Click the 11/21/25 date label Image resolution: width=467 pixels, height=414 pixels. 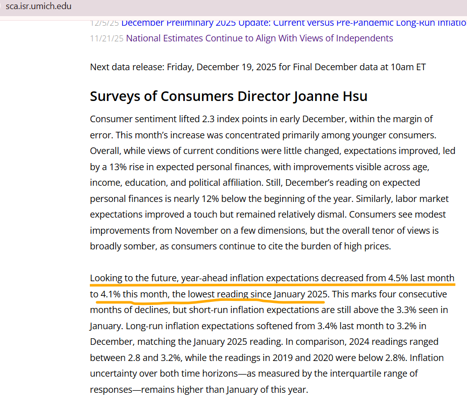(x=107, y=38)
